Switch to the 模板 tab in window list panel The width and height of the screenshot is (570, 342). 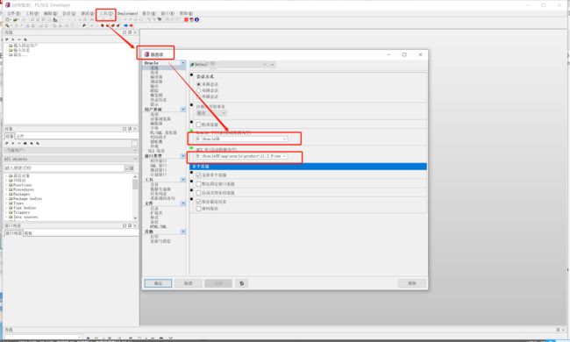tap(28, 233)
